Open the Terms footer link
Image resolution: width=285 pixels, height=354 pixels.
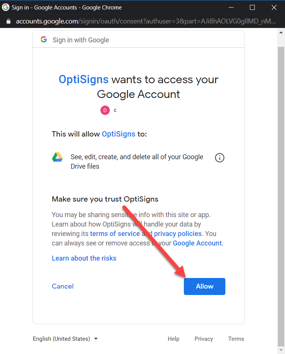(x=236, y=338)
